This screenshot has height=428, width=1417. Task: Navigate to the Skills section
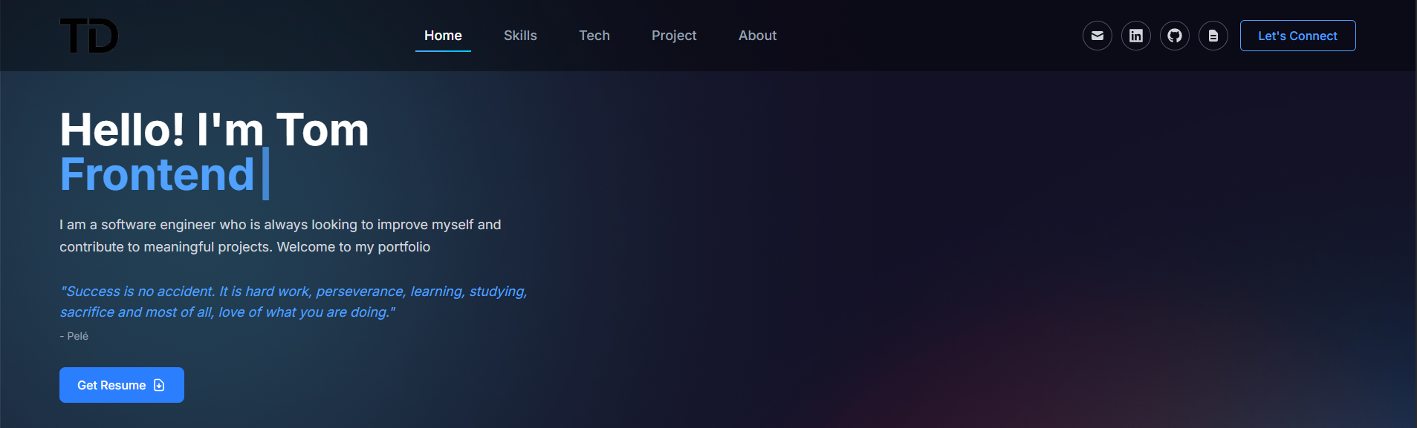(520, 36)
